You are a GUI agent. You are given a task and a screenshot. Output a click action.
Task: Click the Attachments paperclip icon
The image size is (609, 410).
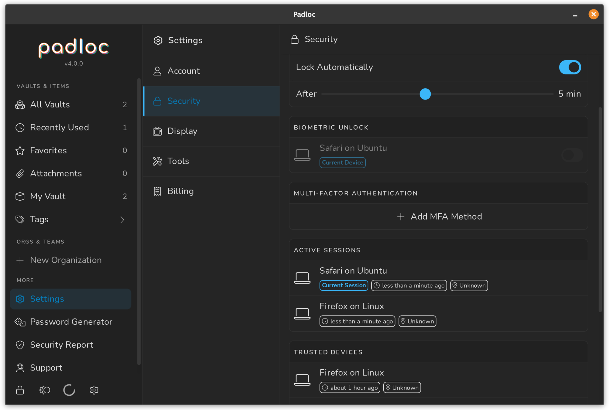(x=20, y=173)
